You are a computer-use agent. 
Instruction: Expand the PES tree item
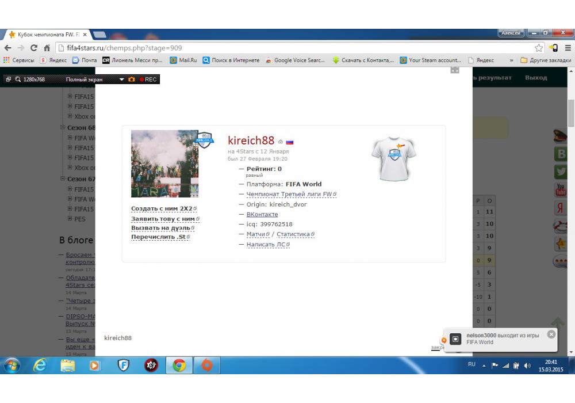70,219
